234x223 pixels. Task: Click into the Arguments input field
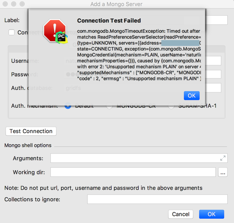tap(139, 158)
